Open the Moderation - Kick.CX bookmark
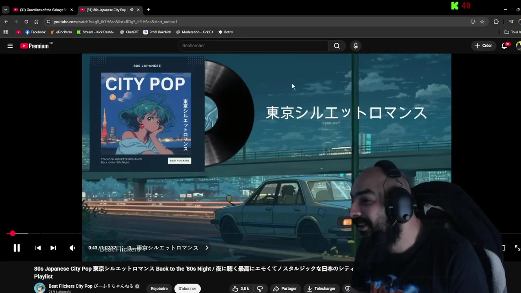Screen dimensions: 521x293 point(195,32)
